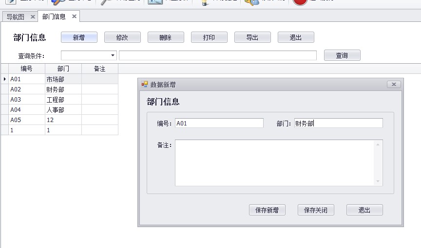Click the 保存新增 button
Viewport: 421px width, 248px height.
(x=267, y=210)
